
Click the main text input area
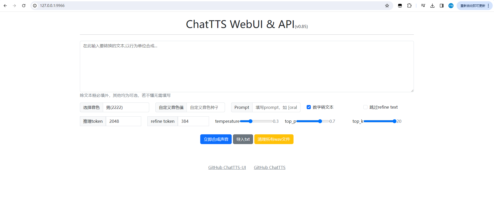point(247,67)
